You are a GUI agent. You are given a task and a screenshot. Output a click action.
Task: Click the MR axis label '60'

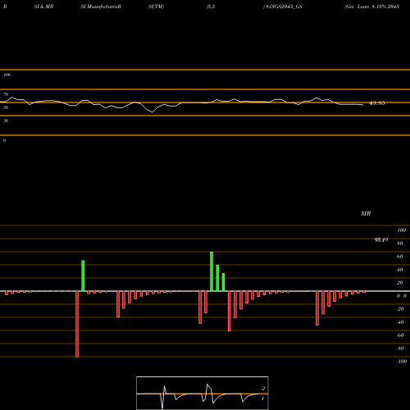pos(400,257)
